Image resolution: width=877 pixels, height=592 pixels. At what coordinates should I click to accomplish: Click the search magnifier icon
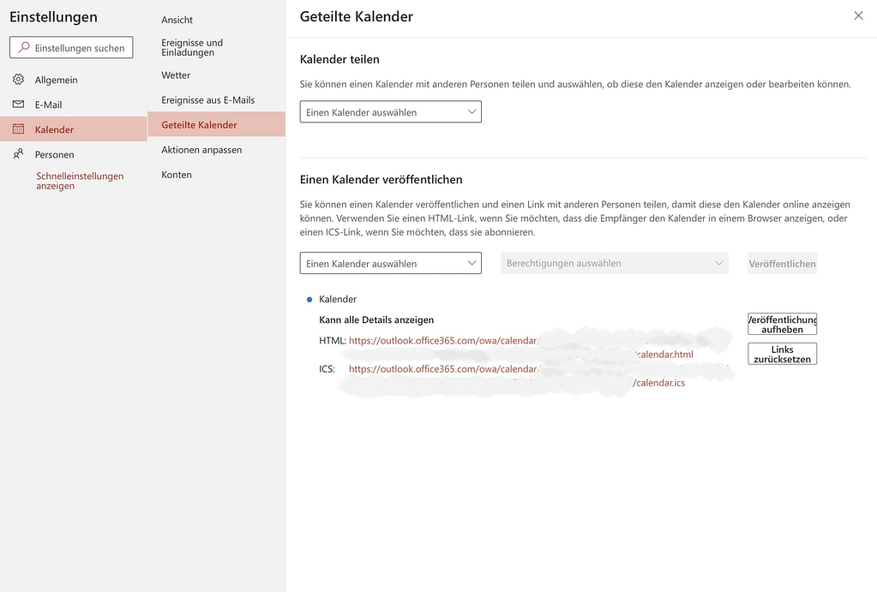pos(23,47)
